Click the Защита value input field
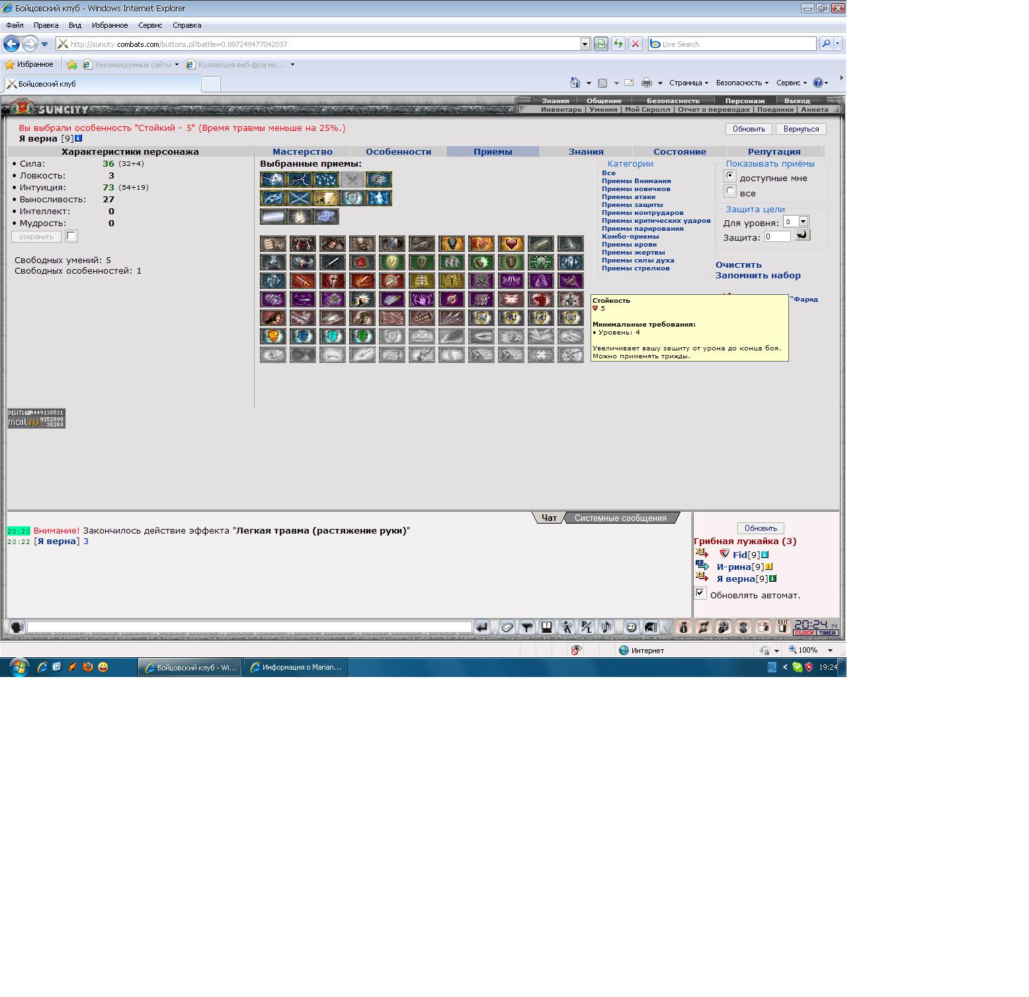This screenshot has height=997, width=1029. point(777,236)
